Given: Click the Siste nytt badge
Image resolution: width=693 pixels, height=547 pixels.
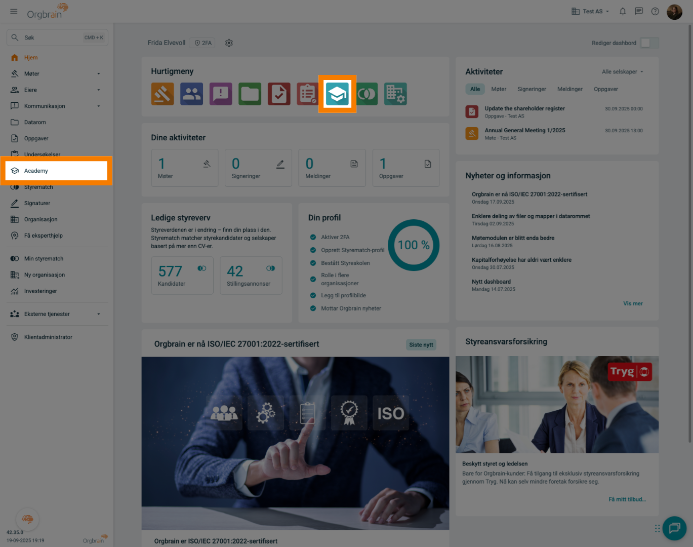Looking at the screenshot, I should (421, 345).
